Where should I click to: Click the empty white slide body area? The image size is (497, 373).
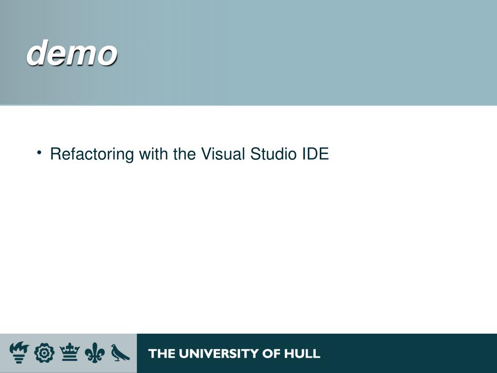248,247
